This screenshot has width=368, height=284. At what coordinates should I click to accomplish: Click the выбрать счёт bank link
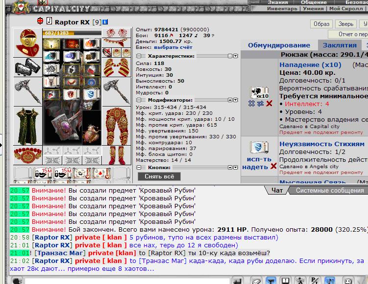(173, 47)
